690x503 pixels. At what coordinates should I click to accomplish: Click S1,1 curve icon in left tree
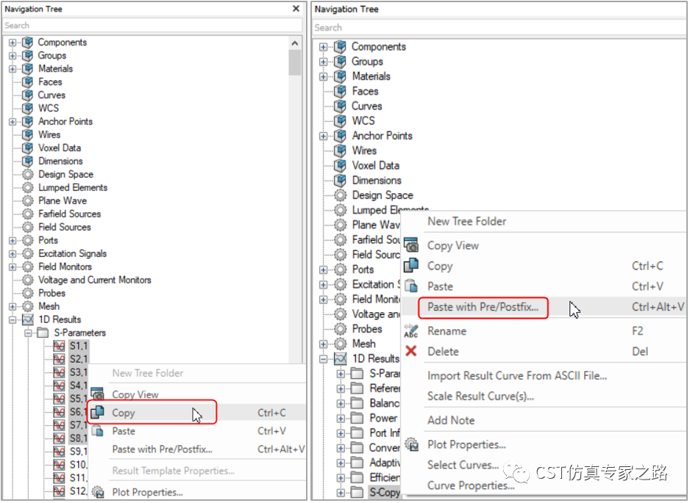pos(59,346)
